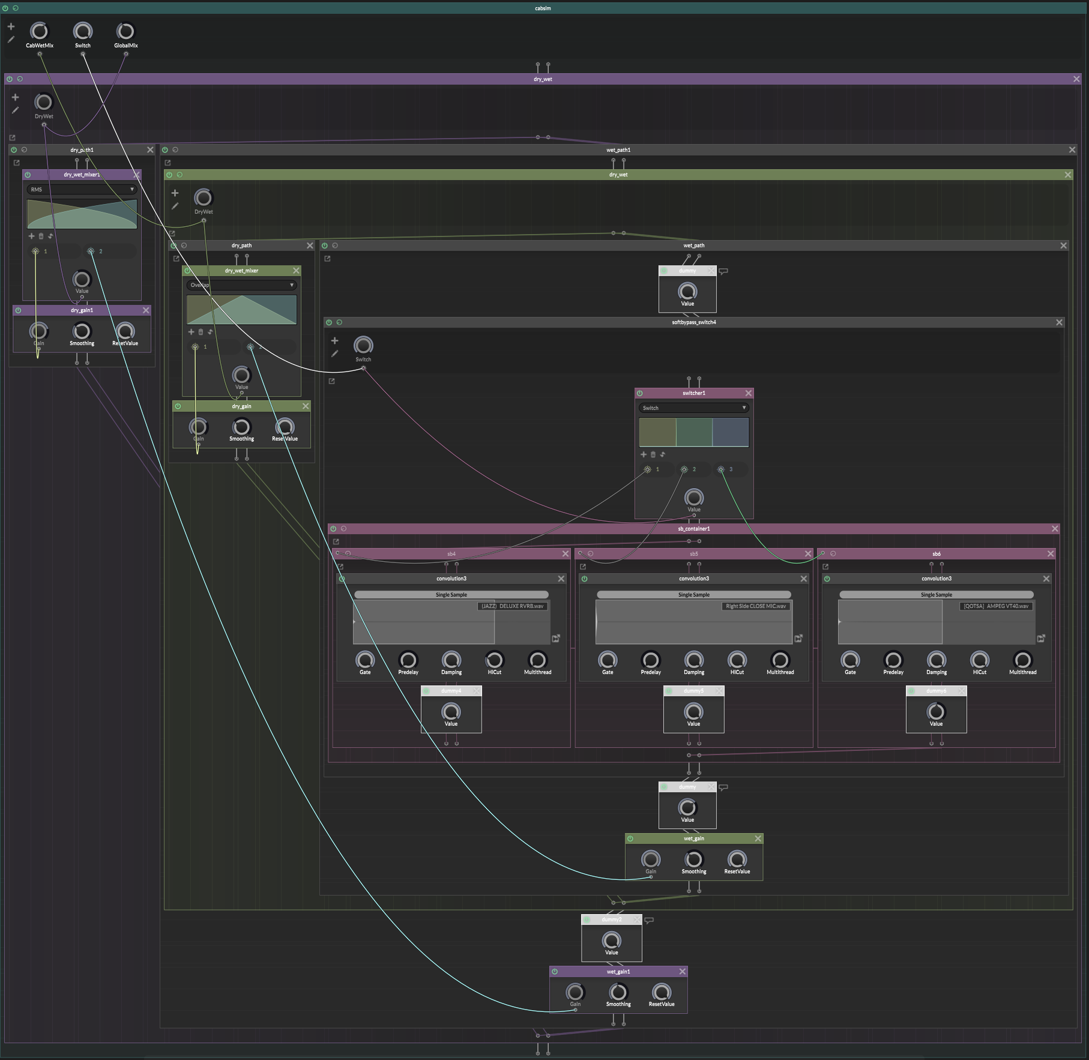Click the swap arrows icon in dry_wet_mixer
This screenshot has width=1089, height=1060.
pyautogui.click(x=210, y=332)
